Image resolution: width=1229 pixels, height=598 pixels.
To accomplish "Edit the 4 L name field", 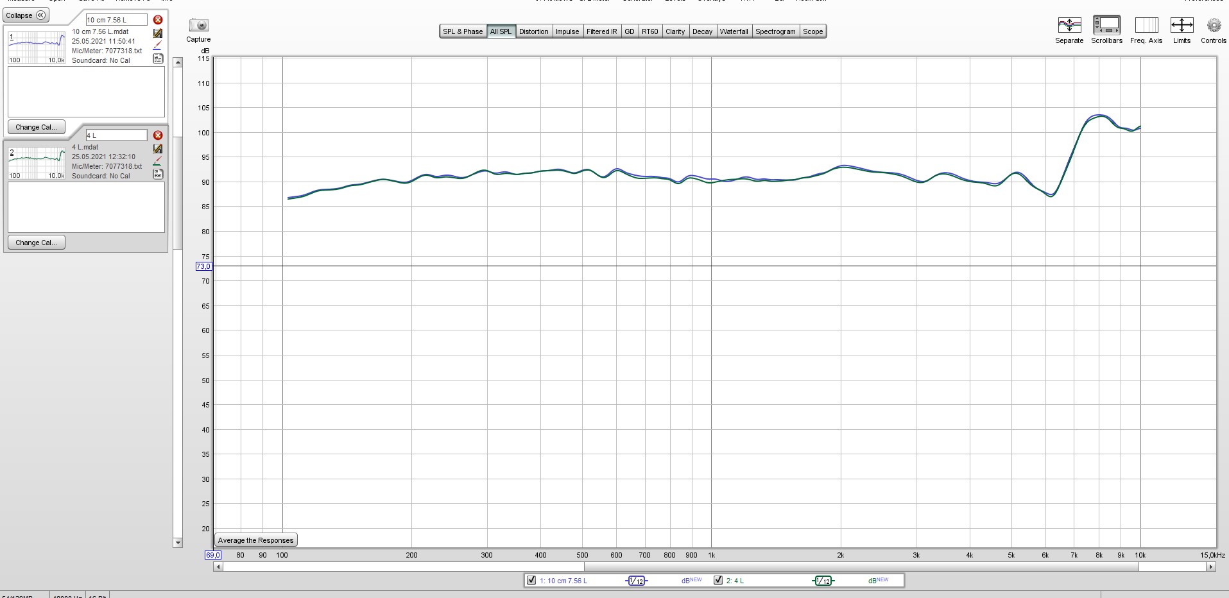I will 116,135.
